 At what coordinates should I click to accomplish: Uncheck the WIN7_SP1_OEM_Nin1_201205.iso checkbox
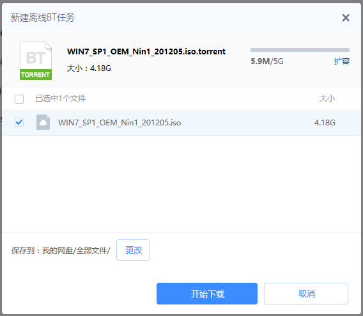(x=19, y=122)
